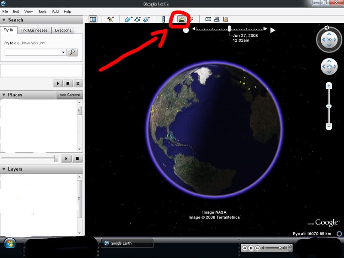Image resolution: width=344 pixels, height=258 pixels.
Task: Pause playback on the taskbar media player
Action: [x=251, y=248]
